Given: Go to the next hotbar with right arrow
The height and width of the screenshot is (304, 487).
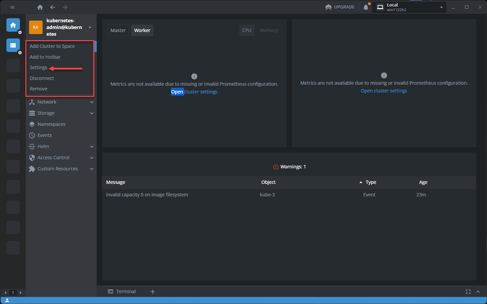Looking at the screenshot, I should click(x=21, y=293).
